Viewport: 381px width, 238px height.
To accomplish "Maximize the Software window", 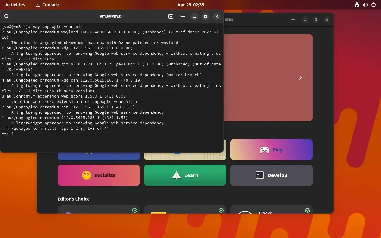I will click(x=316, y=20).
